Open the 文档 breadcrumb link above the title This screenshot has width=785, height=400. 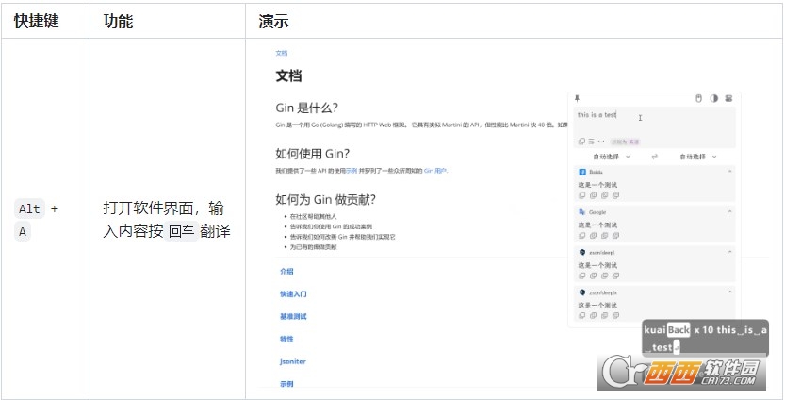(x=282, y=53)
